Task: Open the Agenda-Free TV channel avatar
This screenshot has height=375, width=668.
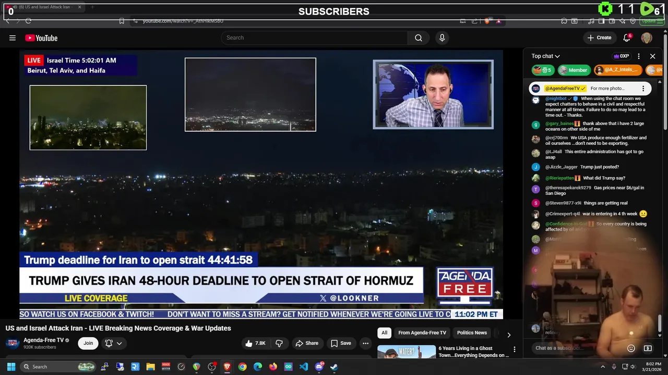Action: tap(13, 343)
